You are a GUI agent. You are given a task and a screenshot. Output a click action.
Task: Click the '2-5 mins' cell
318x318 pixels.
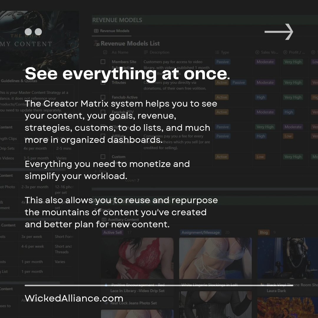[64, 148]
